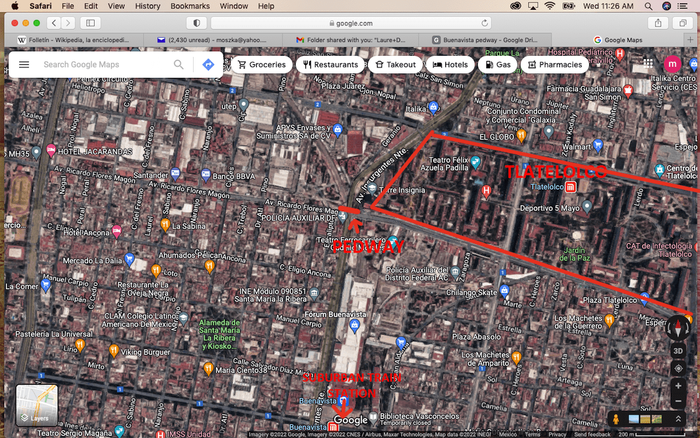This screenshot has width=700, height=438.
Task: Pick the Street View pegman
Action: (616, 419)
